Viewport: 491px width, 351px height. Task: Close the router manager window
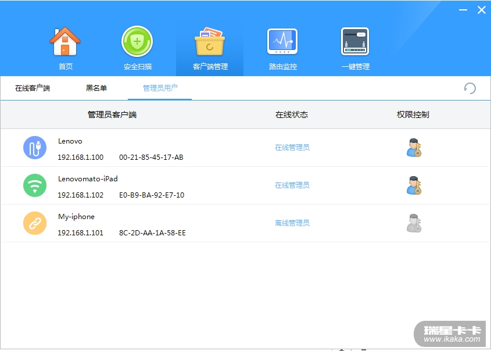click(482, 10)
